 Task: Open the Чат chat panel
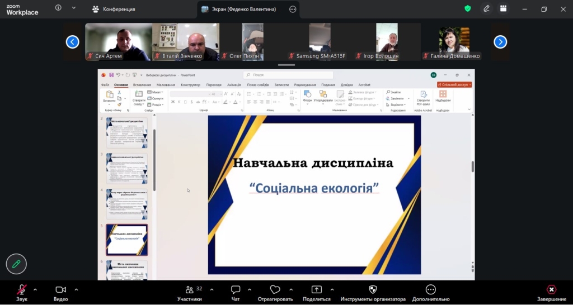[x=236, y=290]
